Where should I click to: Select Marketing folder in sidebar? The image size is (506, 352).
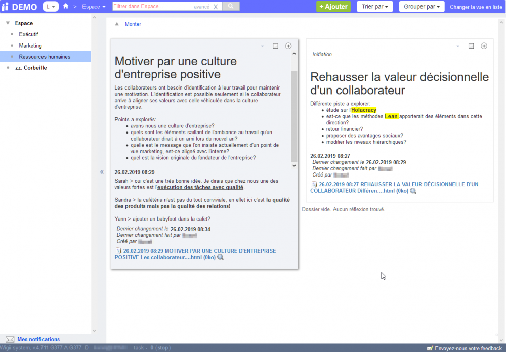pos(30,46)
